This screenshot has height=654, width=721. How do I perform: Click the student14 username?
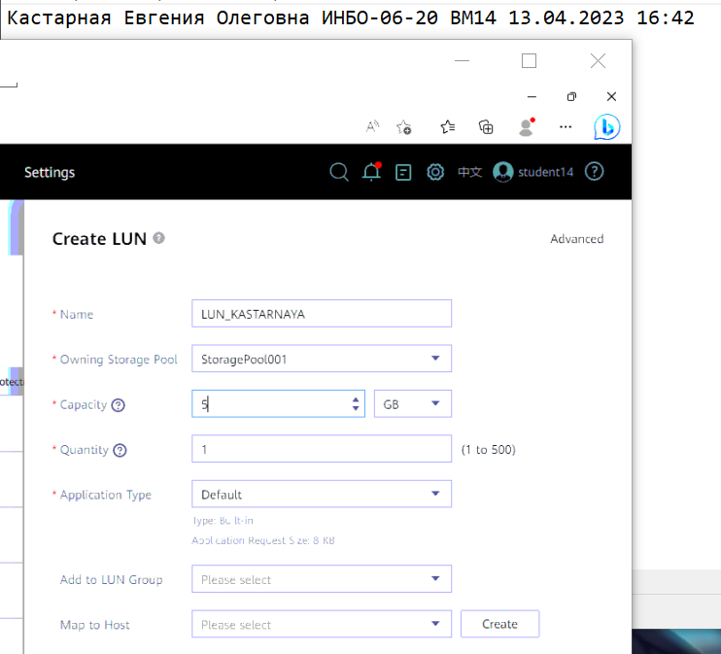tap(545, 172)
